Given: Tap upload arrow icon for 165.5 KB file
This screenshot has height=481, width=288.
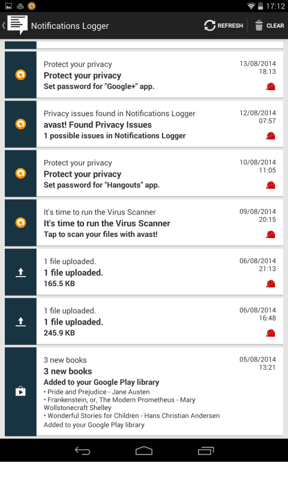Looking at the screenshot, I should 20,272.
